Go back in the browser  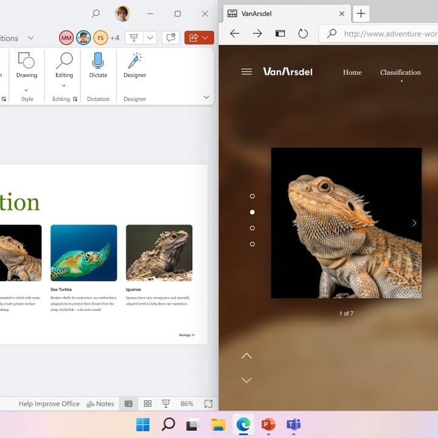(235, 33)
